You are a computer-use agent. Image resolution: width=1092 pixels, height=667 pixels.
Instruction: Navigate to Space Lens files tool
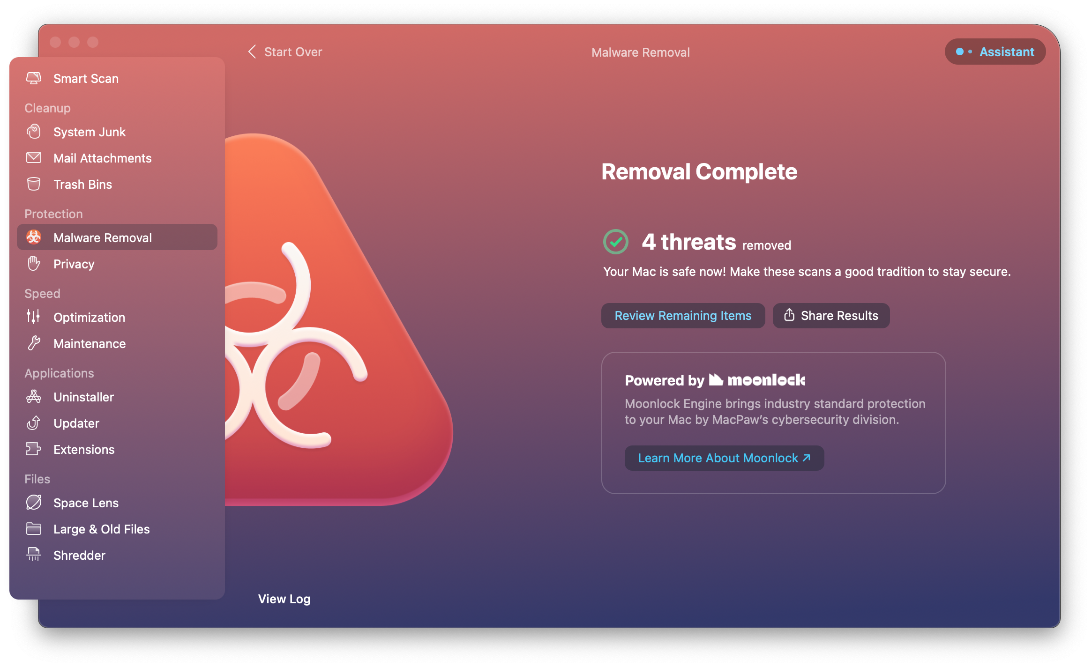tap(85, 503)
